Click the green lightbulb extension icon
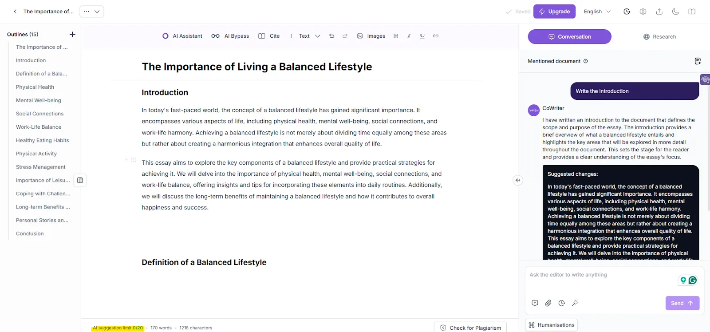The width and height of the screenshot is (710, 332). 683,280
